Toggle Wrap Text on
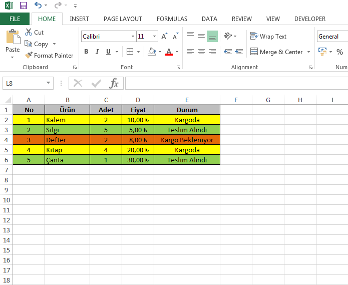 [x=268, y=37]
